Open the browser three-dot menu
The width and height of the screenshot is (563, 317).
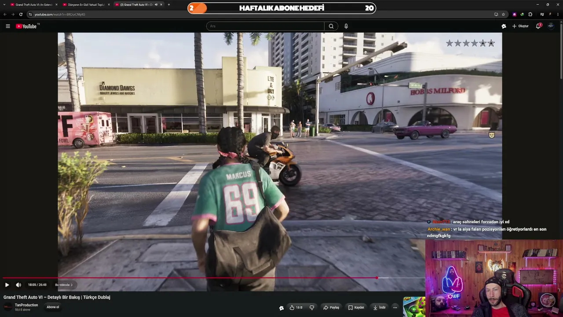558,14
